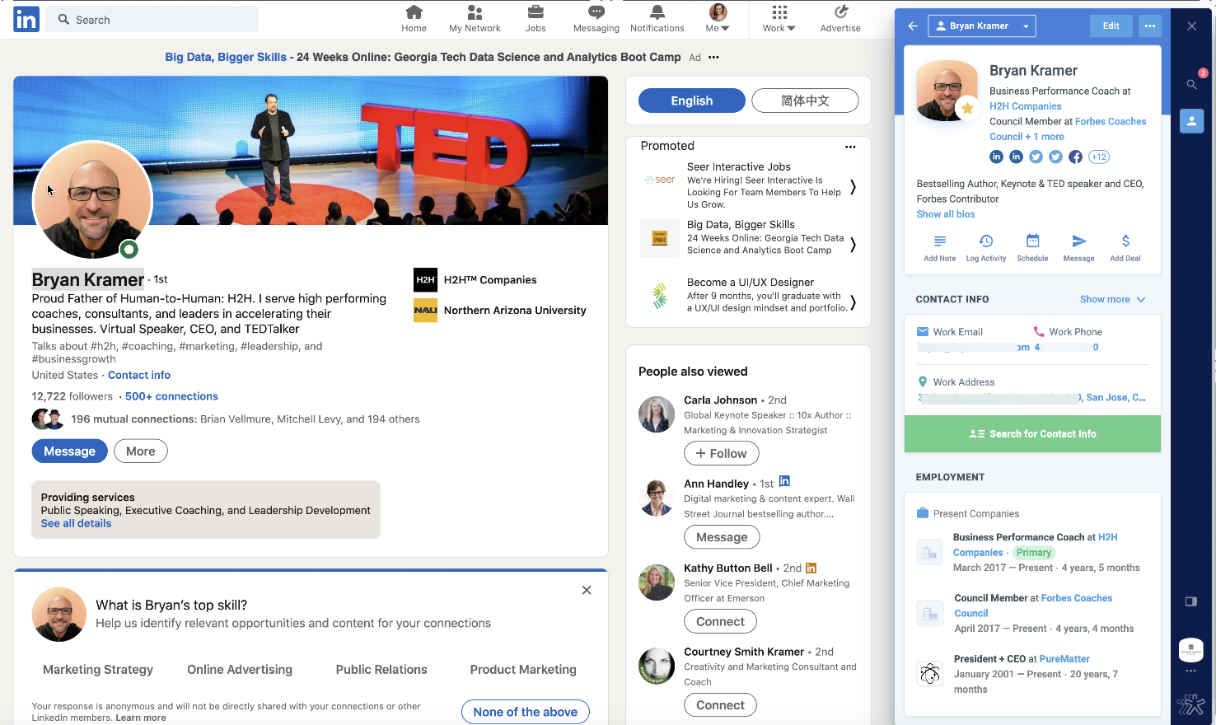
Task: Select the Public Relations skill option
Action: pyautogui.click(x=381, y=670)
